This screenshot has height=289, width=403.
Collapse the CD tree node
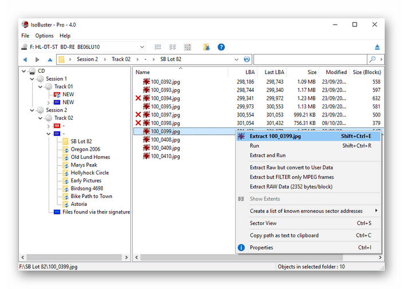click(23, 71)
